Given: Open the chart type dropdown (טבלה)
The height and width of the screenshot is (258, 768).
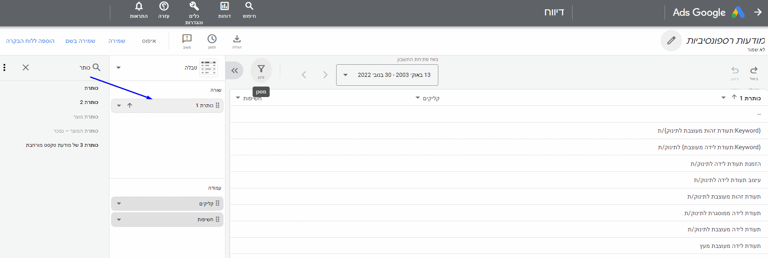Looking at the screenshot, I should (x=118, y=68).
